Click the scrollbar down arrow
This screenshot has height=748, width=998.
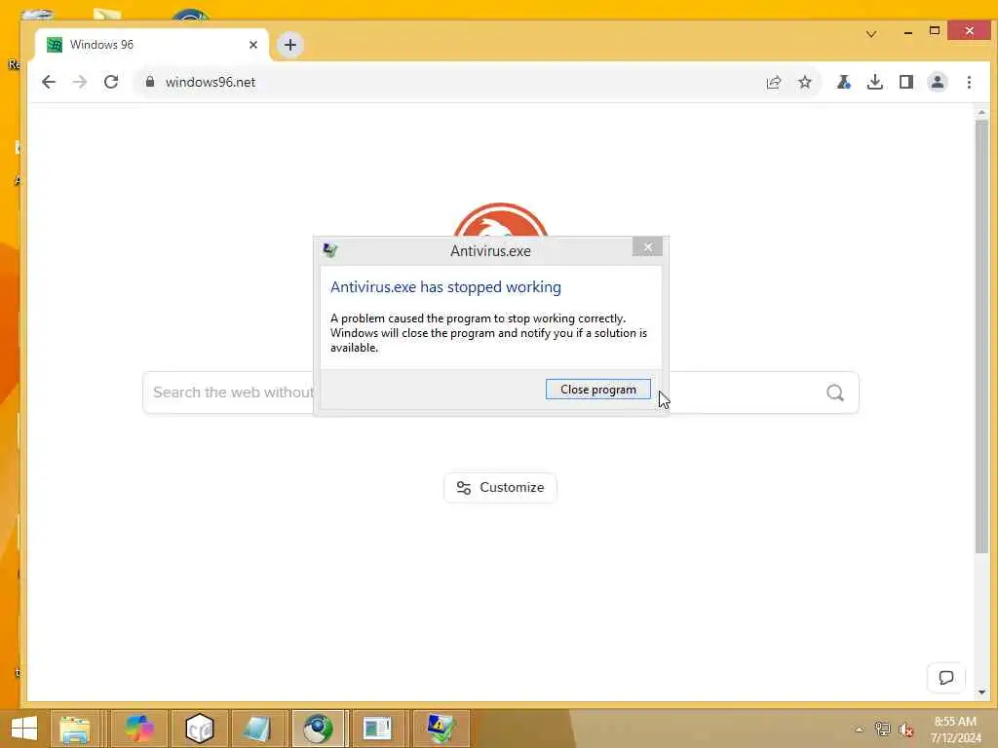click(981, 692)
